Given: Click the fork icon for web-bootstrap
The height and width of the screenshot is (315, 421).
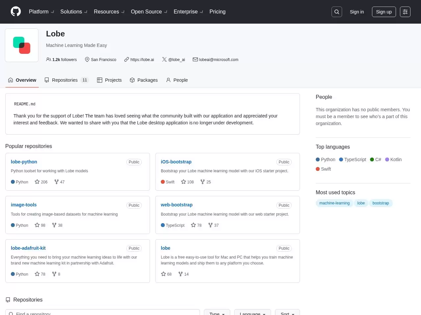Looking at the screenshot, I should (210, 225).
